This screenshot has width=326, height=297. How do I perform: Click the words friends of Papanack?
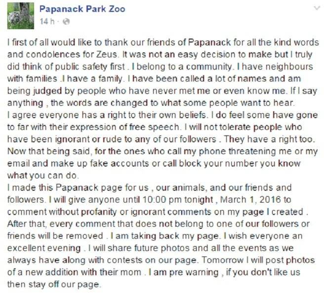[189, 42]
